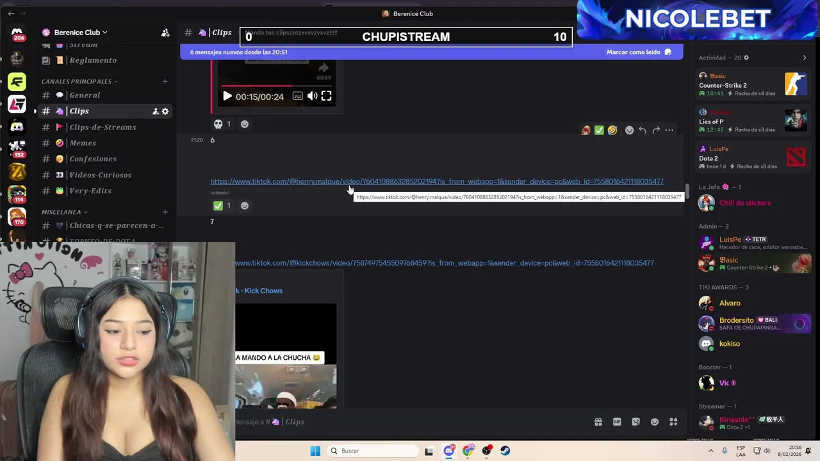Screen dimensions: 820x461
Task: Switch to the Confesiones channel
Action: point(104,159)
